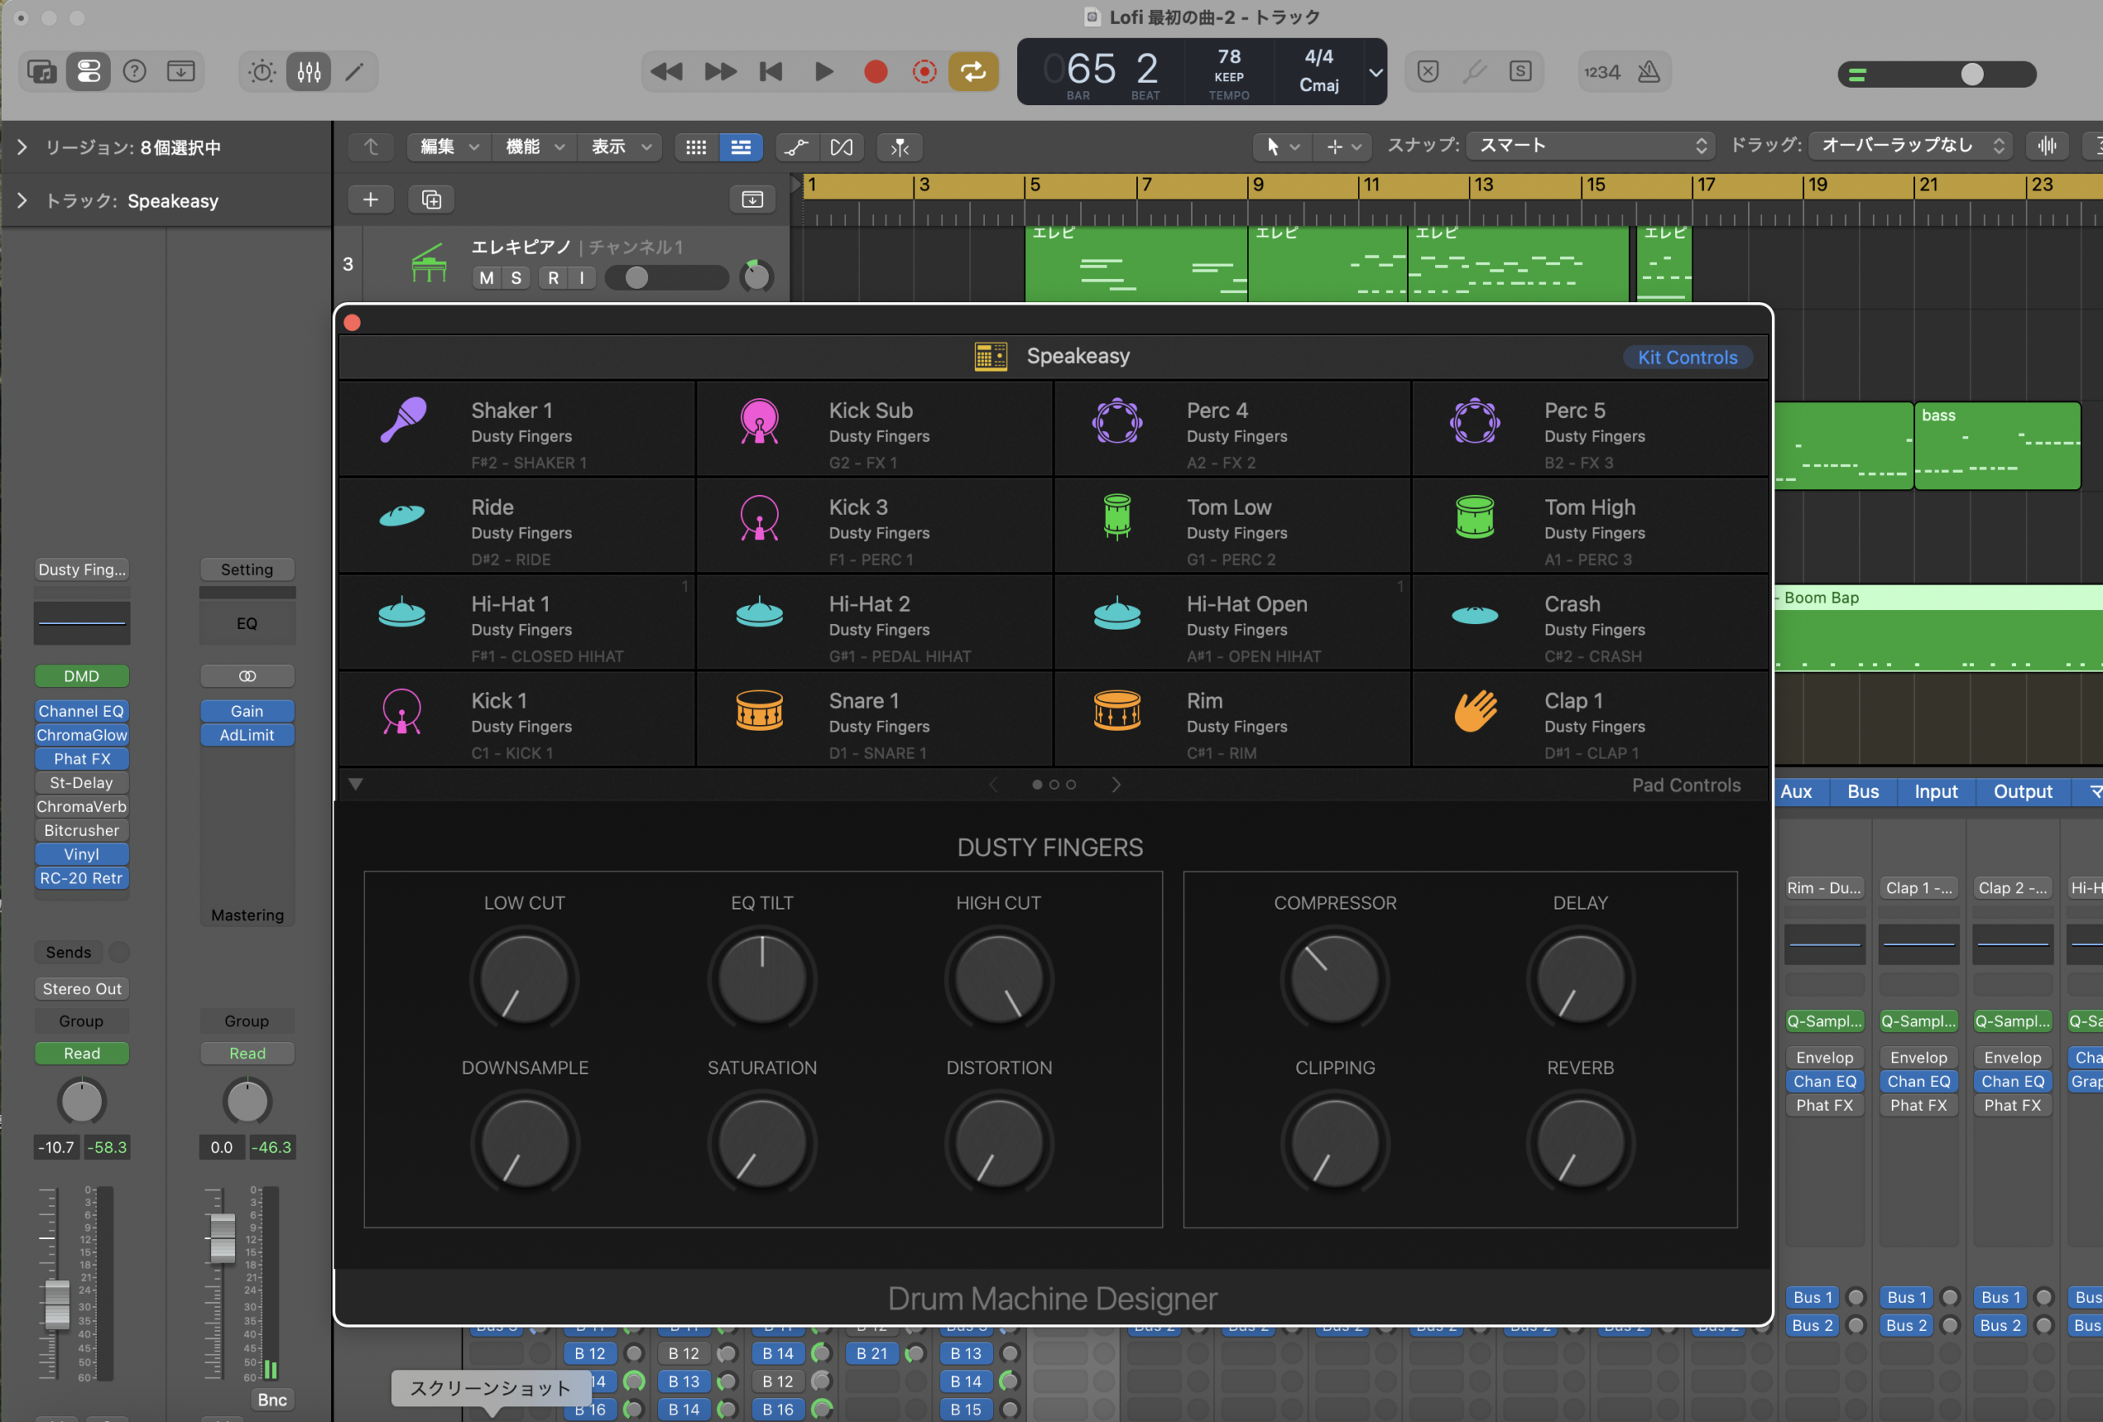
Task: Click the Perc 5 tambourine icon
Action: pyautogui.click(x=1474, y=420)
